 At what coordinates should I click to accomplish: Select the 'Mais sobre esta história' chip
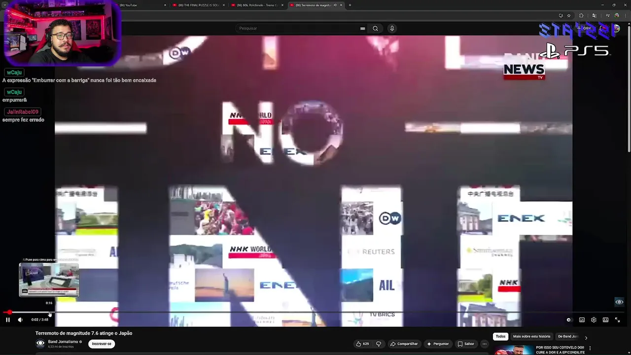531,336
